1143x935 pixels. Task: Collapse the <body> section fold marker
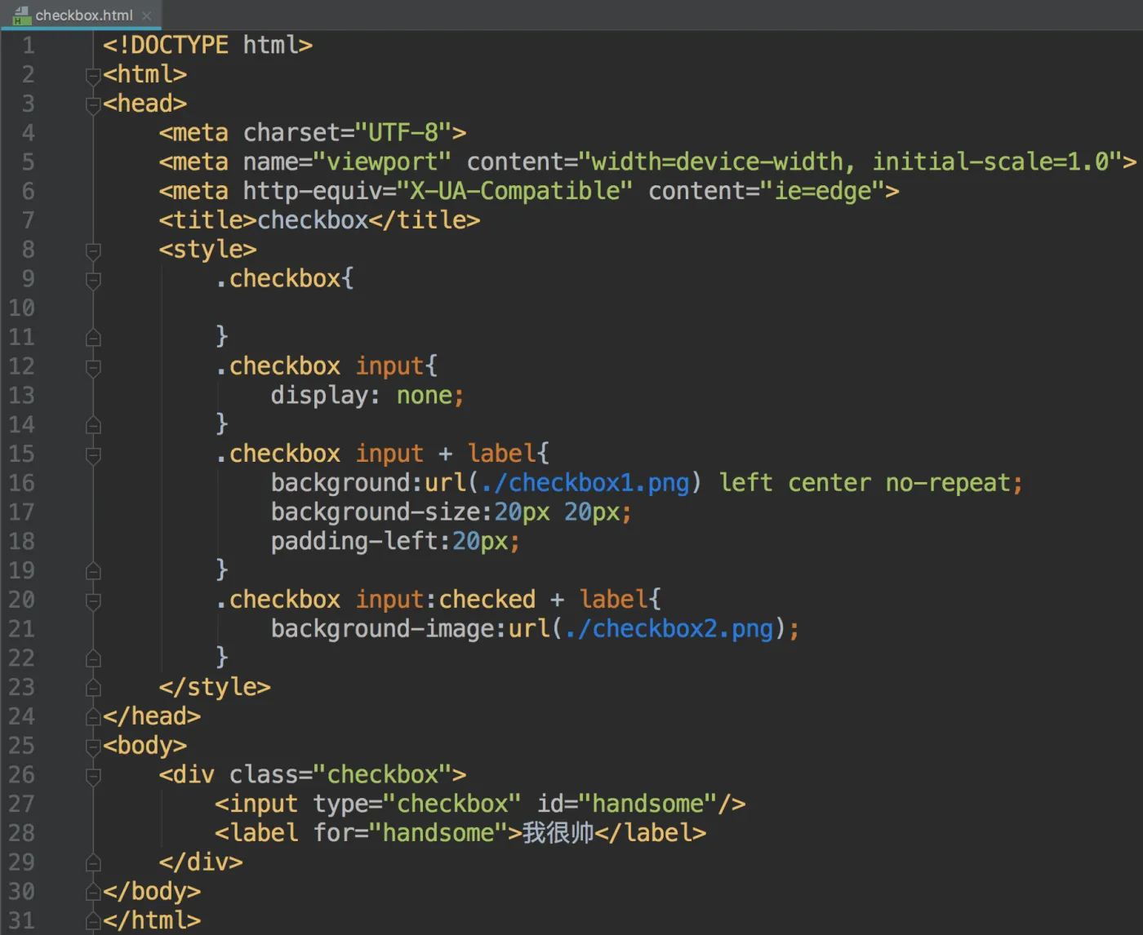[92, 748]
